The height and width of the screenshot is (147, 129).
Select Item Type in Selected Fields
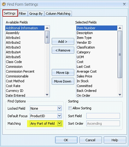coord(97,38)
